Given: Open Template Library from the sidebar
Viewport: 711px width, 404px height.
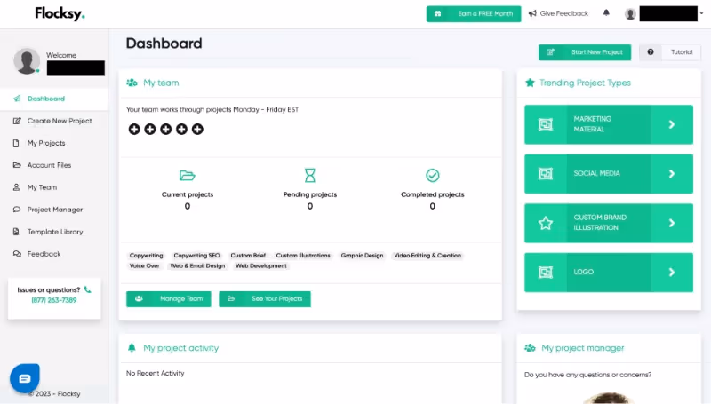Looking at the screenshot, I should pyautogui.click(x=54, y=232).
